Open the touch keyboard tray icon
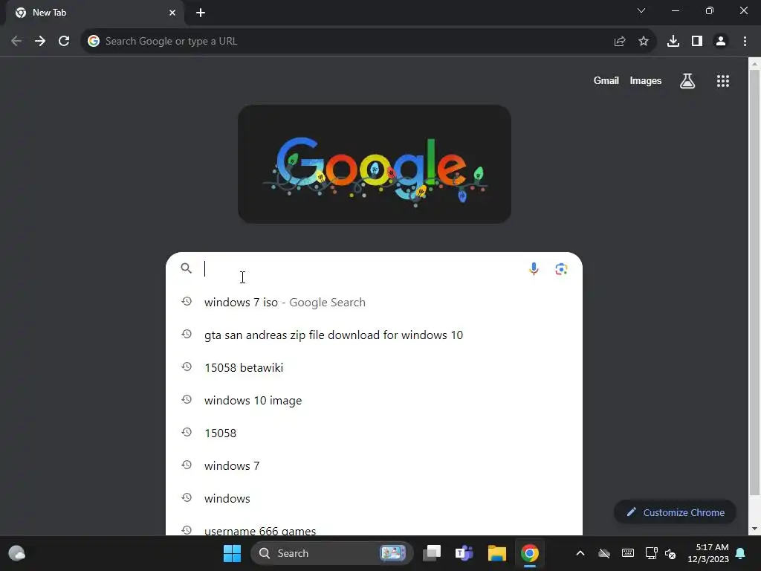761x571 pixels. [x=628, y=553]
